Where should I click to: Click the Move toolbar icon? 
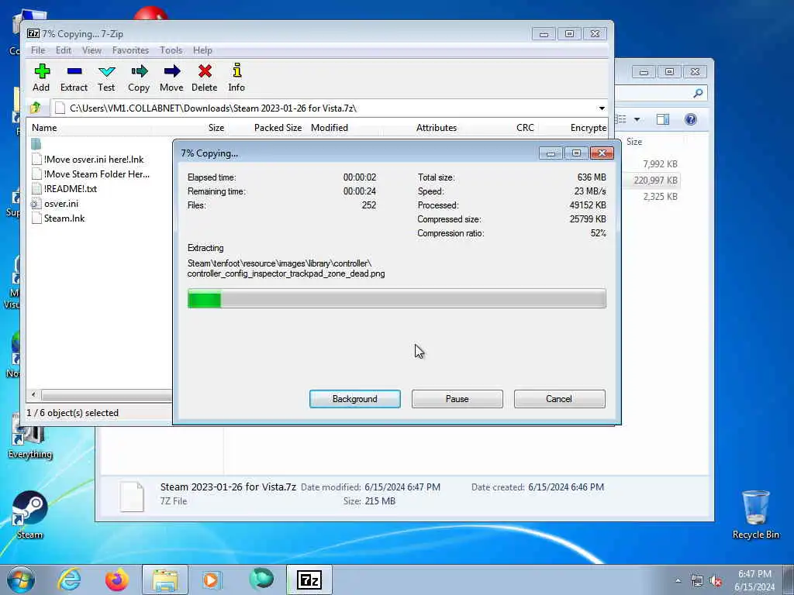[171, 77]
